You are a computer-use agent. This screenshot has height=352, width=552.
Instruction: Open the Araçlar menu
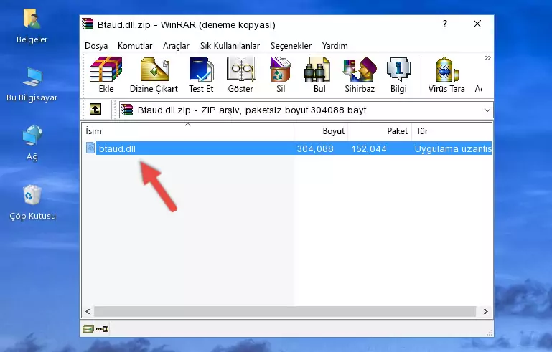[176, 46]
